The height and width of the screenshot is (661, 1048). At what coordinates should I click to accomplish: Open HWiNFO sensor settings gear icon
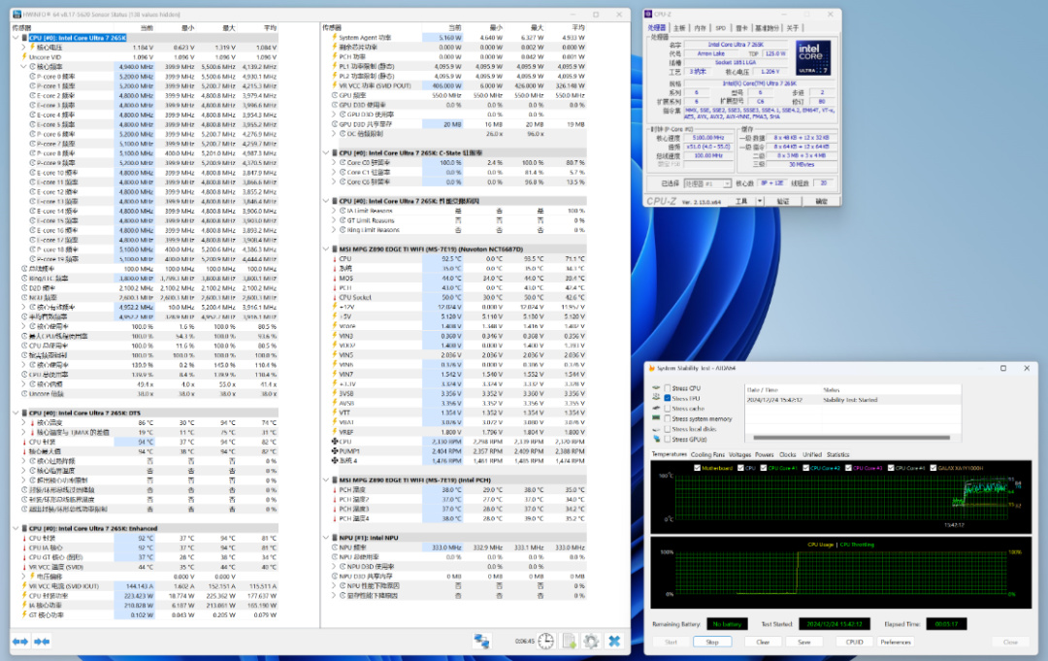pyautogui.click(x=591, y=641)
